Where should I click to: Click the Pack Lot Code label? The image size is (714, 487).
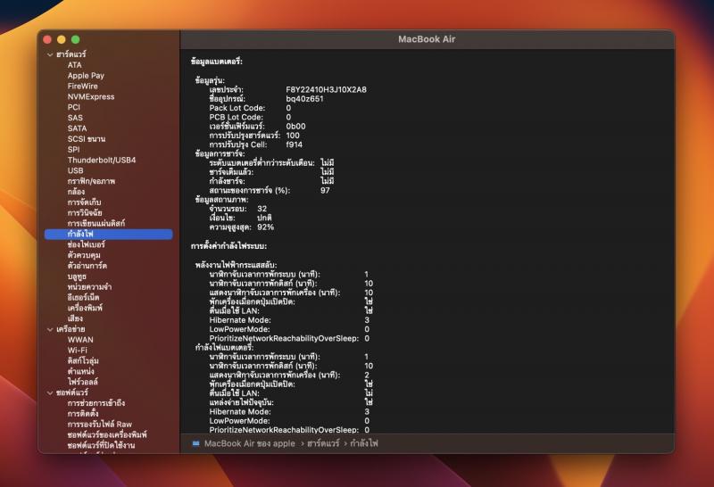[237, 108]
